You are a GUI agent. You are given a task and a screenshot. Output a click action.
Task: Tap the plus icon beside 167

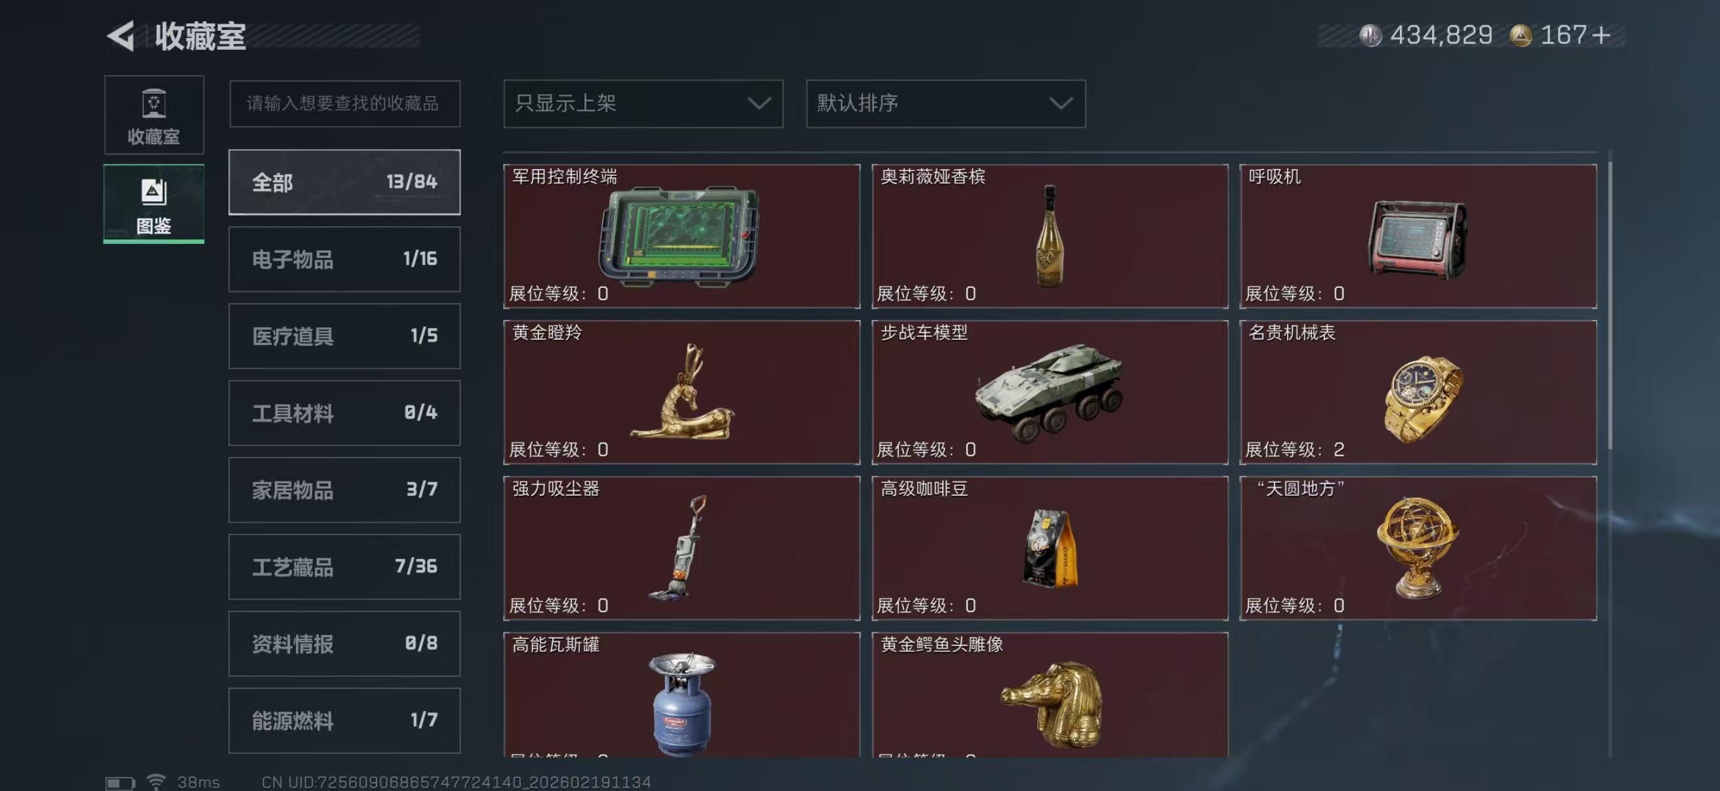click(1601, 35)
